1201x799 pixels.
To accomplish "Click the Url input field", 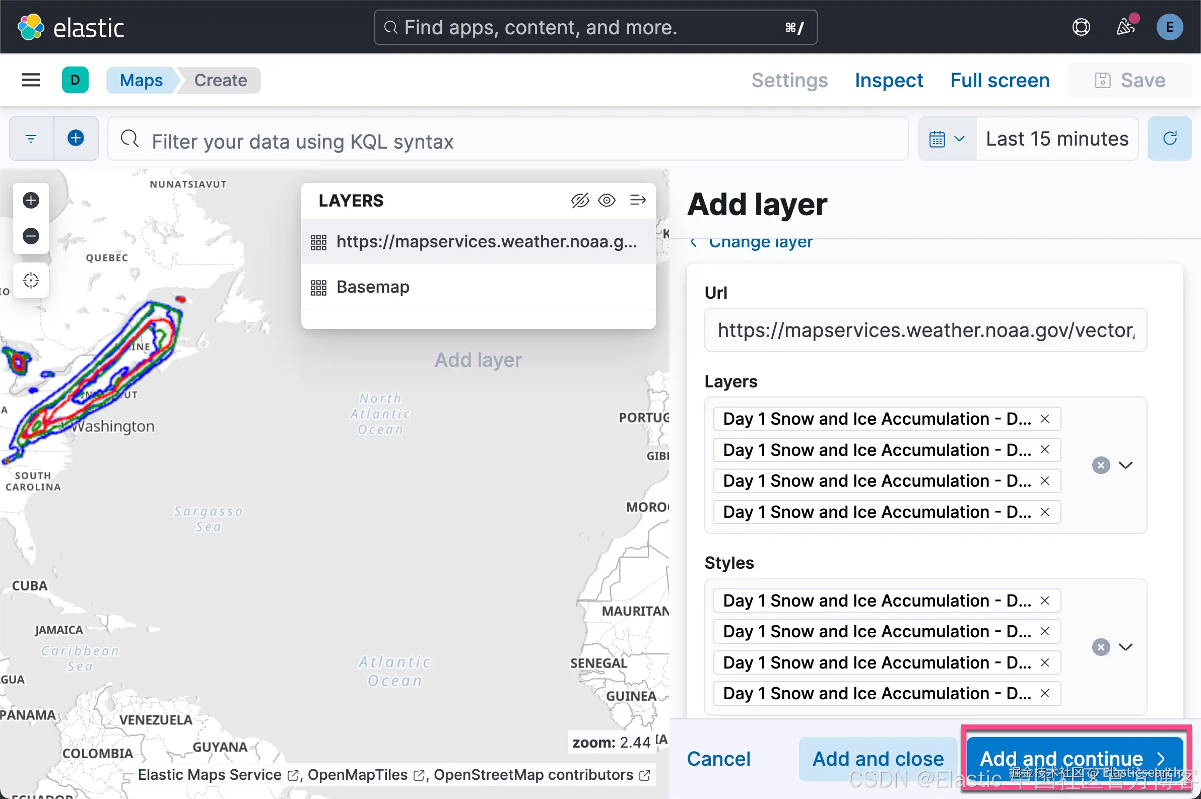I will pyautogui.click(x=925, y=330).
